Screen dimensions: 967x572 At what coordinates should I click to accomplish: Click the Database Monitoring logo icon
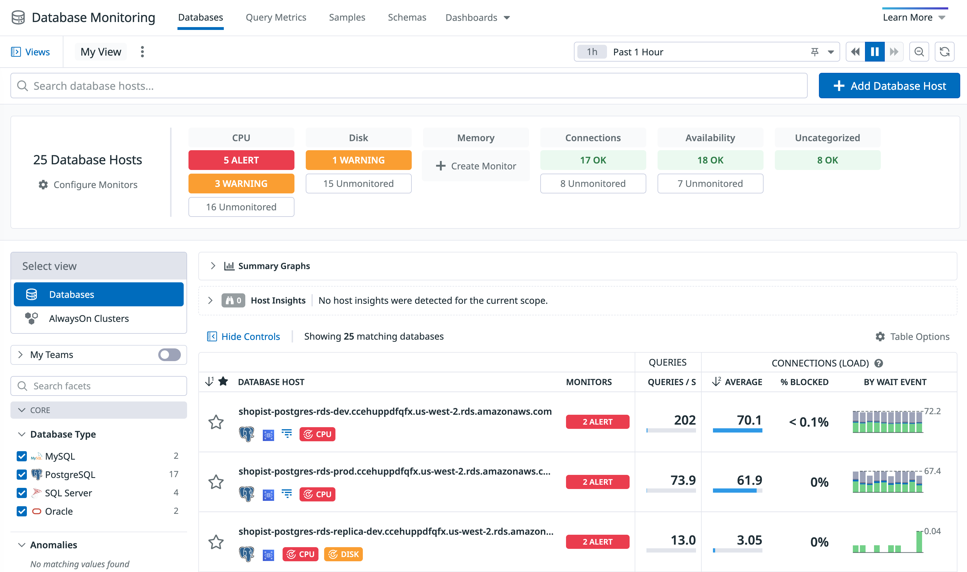coord(18,17)
